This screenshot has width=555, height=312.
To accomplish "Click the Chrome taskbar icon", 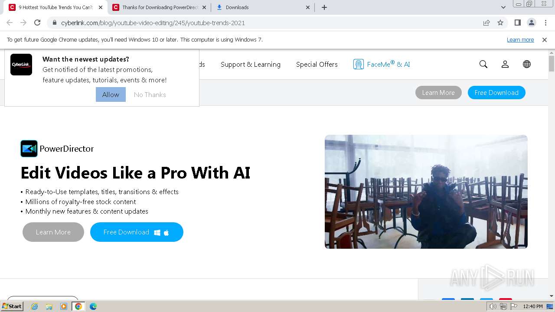I will point(78,306).
